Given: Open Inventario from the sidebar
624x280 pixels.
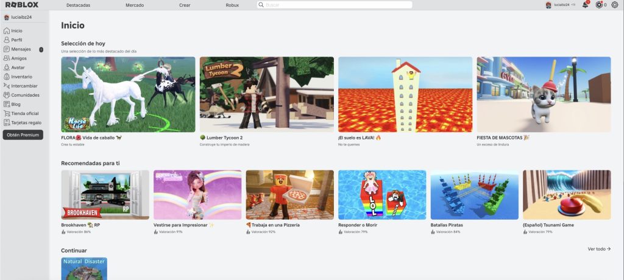Looking at the screenshot, I should (21, 77).
